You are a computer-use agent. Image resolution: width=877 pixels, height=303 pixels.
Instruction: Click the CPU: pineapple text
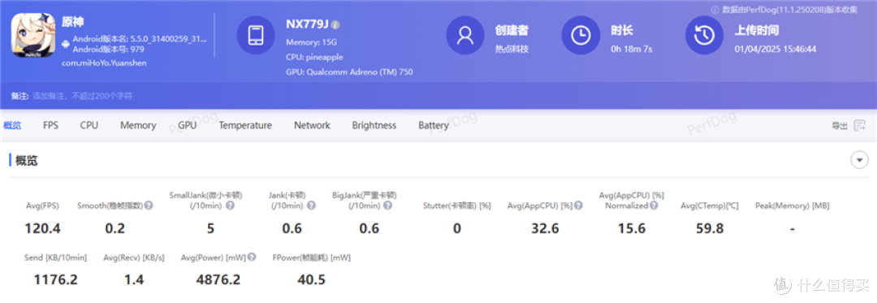(x=314, y=57)
